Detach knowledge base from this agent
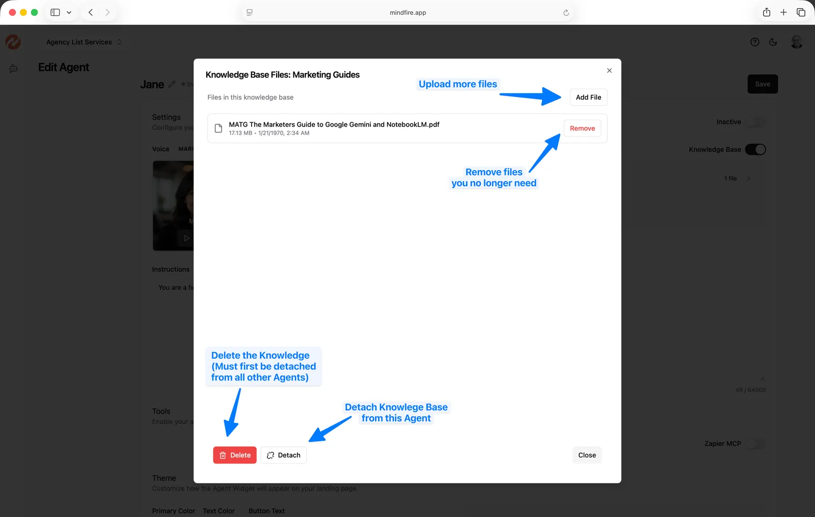815x517 pixels. pos(283,455)
